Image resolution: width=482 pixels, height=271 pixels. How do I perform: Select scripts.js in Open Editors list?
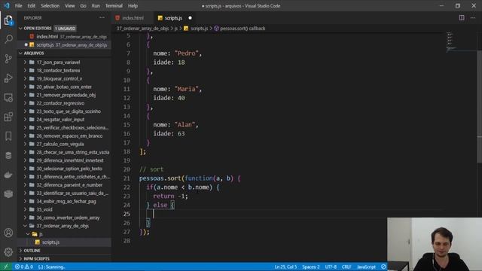coord(64,45)
